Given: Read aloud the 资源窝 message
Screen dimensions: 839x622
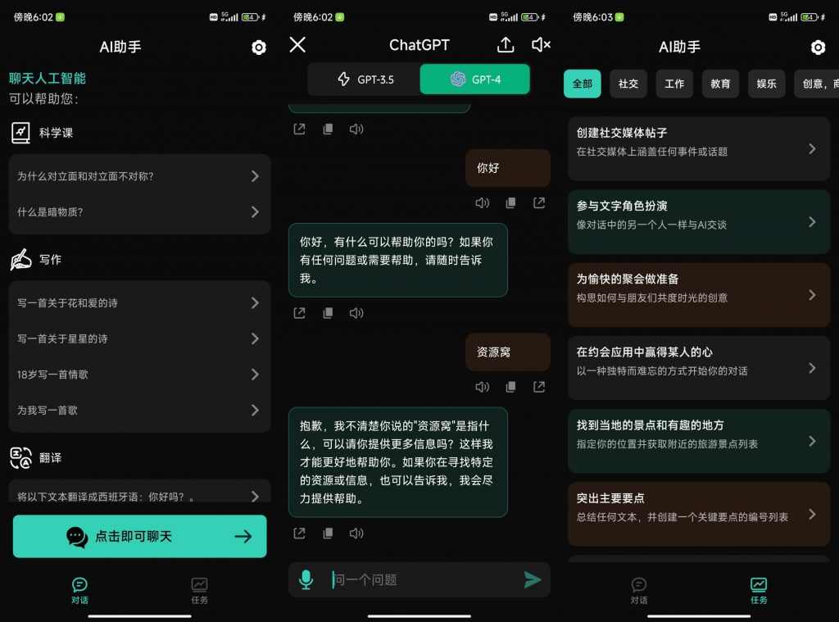Looking at the screenshot, I should (482, 387).
